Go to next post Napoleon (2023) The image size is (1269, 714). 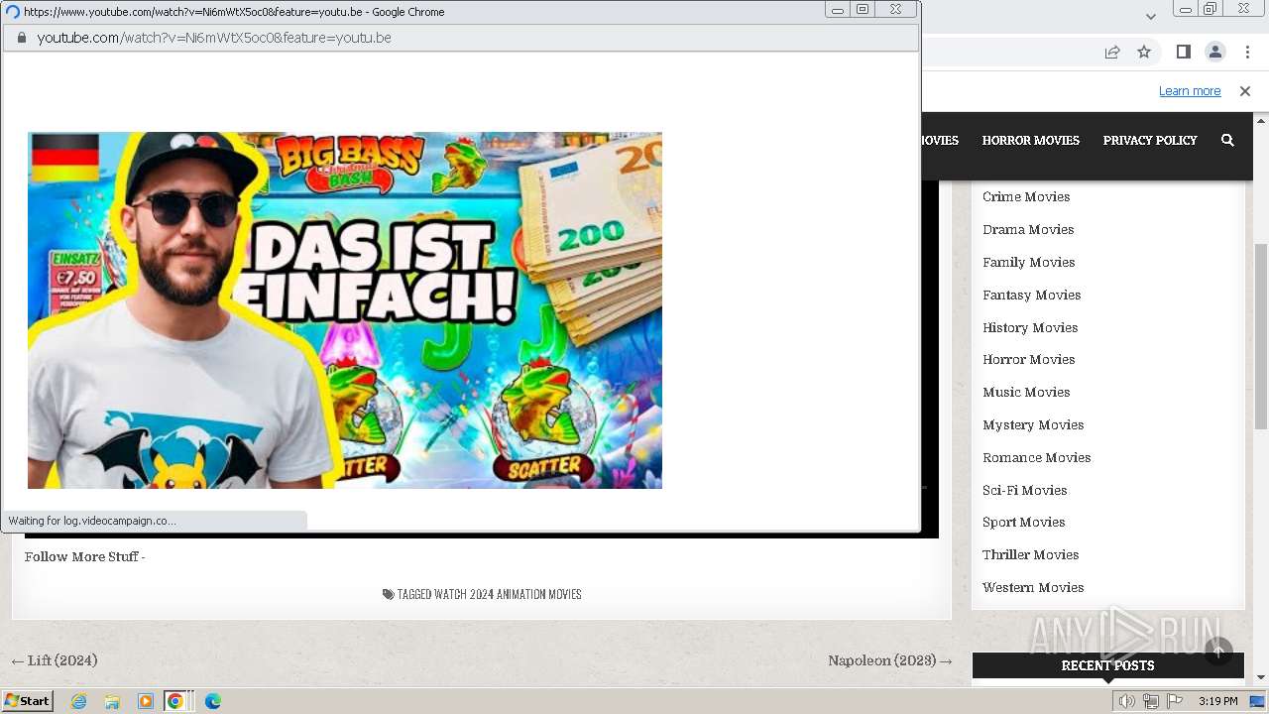[x=890, y=660]
